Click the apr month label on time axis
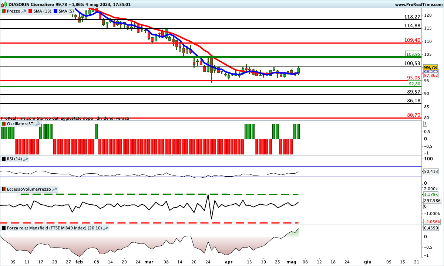 (x=229, y=261)
